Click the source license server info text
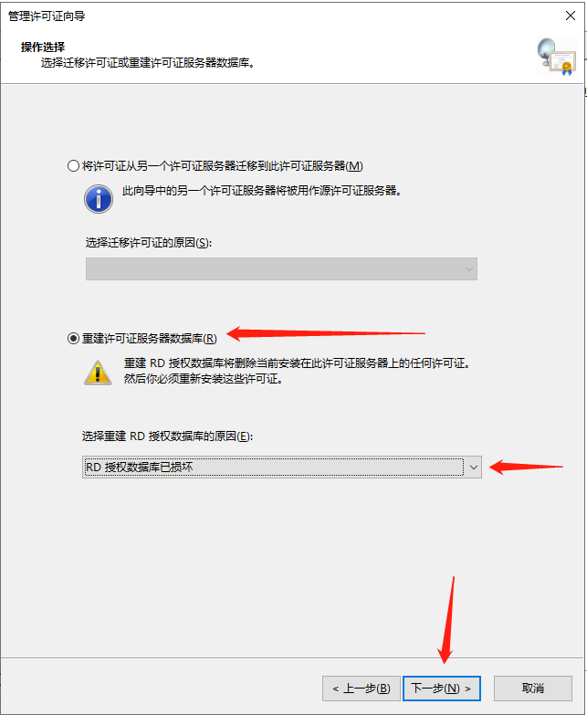587x715 pixels. 262,191
